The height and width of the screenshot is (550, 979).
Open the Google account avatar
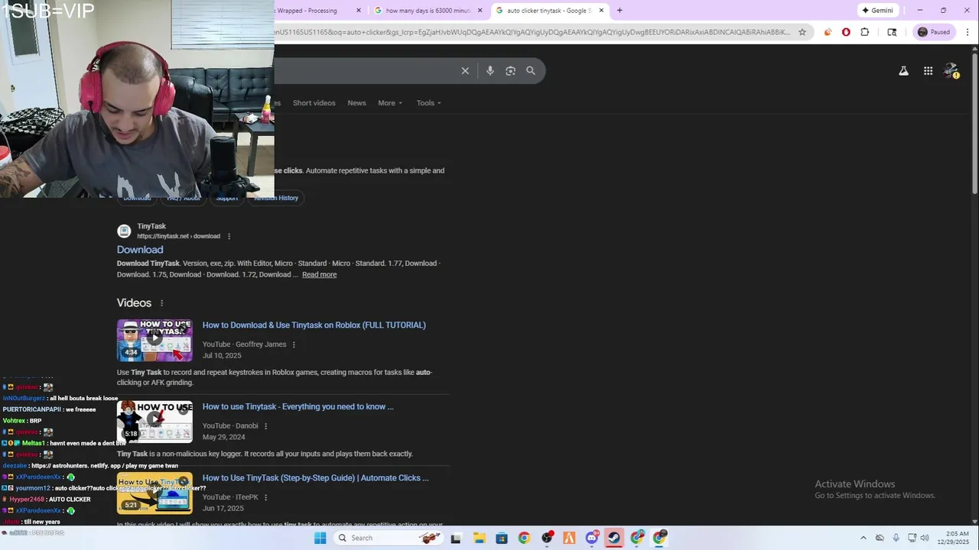[951, 70]
